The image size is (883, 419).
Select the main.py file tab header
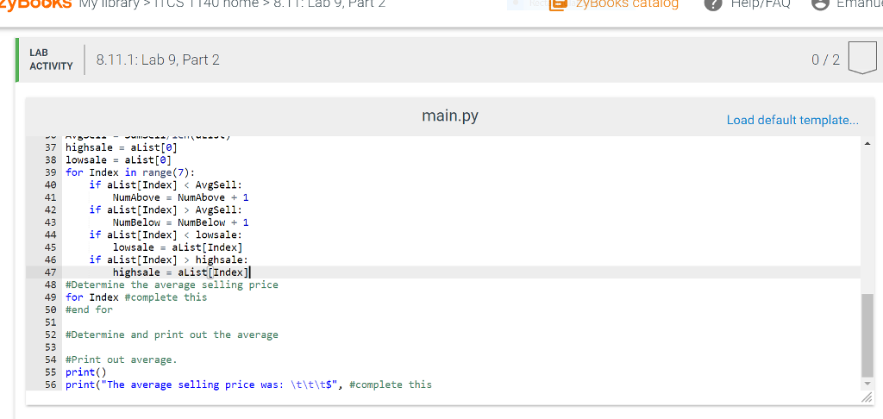click(x=450, y=116)
